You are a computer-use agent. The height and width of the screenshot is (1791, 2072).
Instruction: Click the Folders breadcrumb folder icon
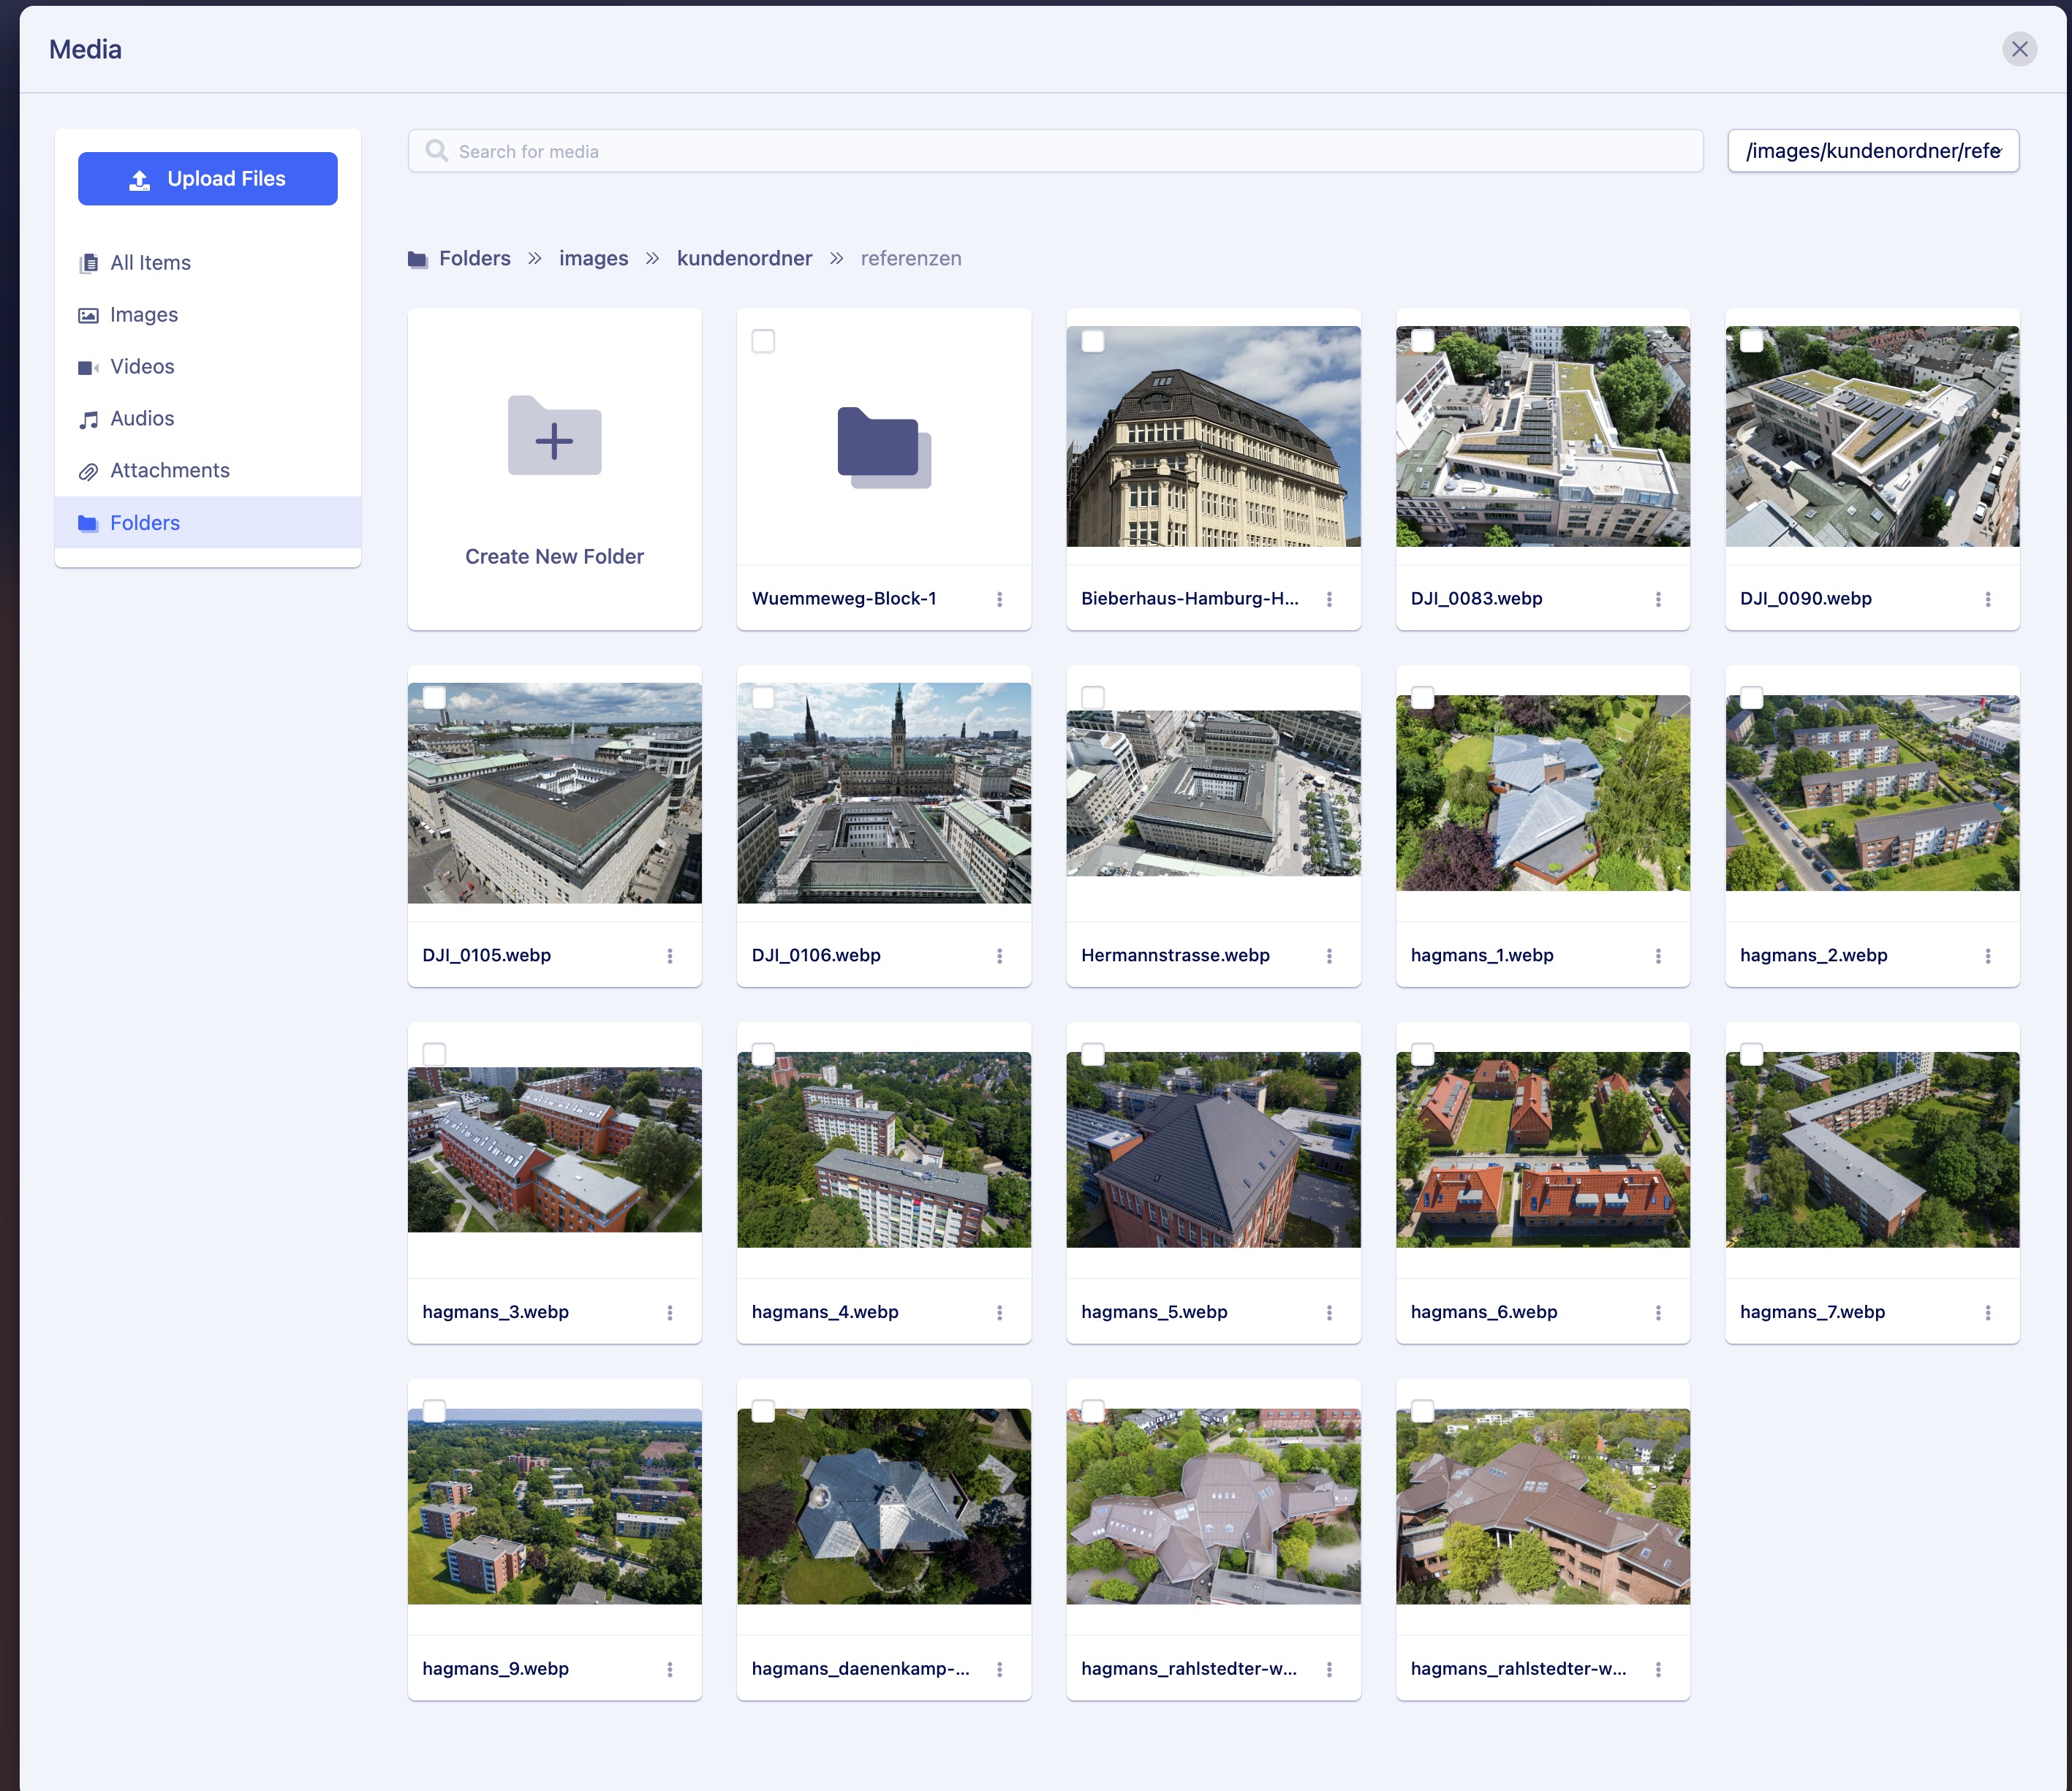click(417, 259)
